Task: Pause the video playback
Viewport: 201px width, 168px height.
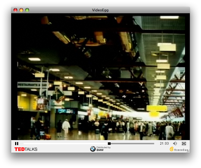Action: pos(17,143)
